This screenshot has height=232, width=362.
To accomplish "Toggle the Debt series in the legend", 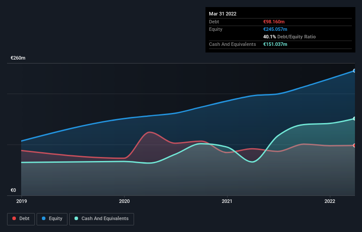I will pyautogui.click(x=21, y=219).
